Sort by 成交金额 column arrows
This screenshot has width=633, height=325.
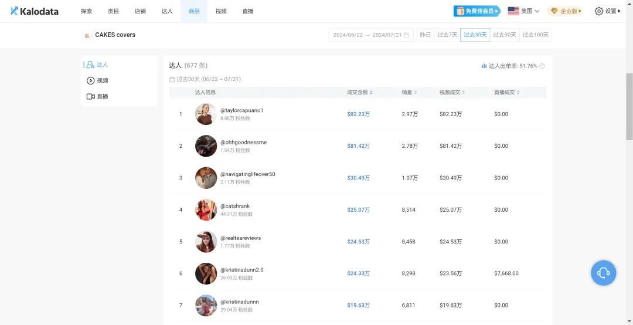[371, 93]
